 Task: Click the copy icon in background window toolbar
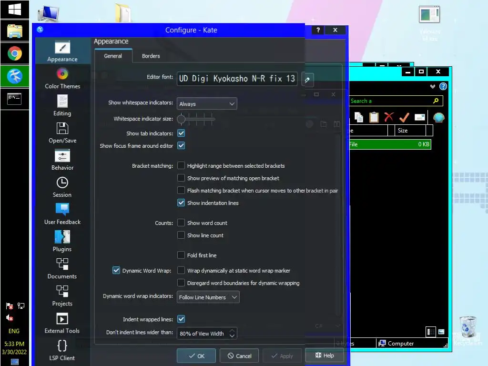359,117
